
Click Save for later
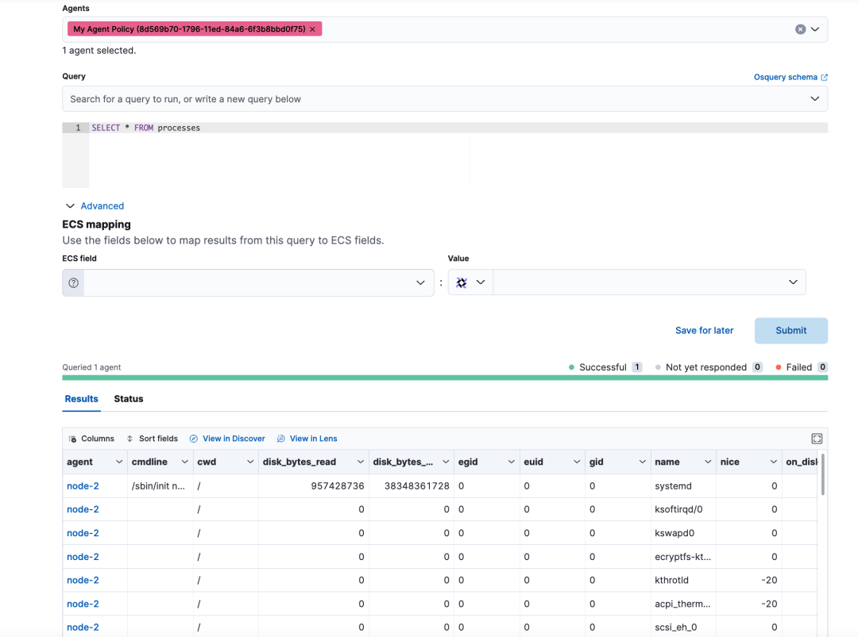point(704,331)
